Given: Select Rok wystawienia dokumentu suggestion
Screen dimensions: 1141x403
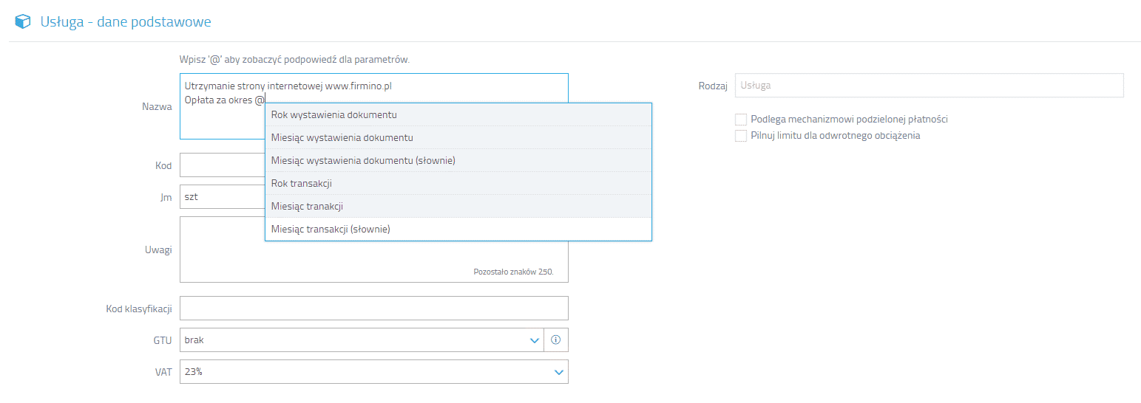Looking at the screenshot, I should coord(458,114).
